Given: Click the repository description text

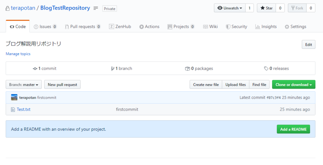Looking at the screenshot, I should 34,44.
